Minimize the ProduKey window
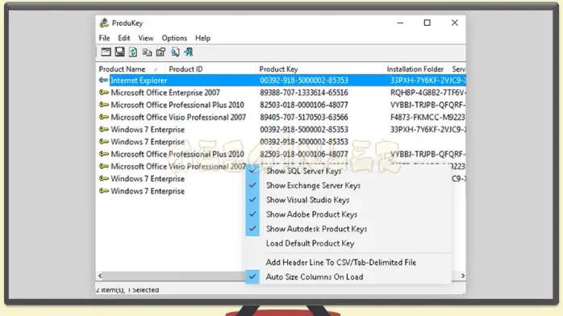The height and width of the screenshot is (316, 563). [400, 23]
